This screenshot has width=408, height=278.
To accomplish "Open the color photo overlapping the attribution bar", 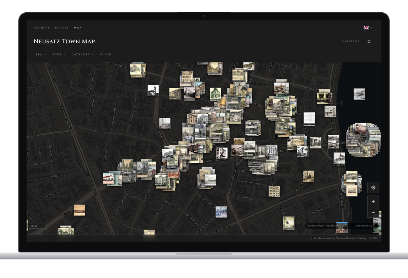I will [342, 227].
